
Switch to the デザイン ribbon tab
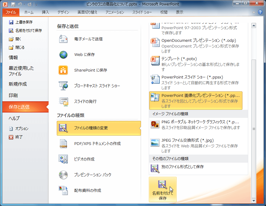coord(63,12)
